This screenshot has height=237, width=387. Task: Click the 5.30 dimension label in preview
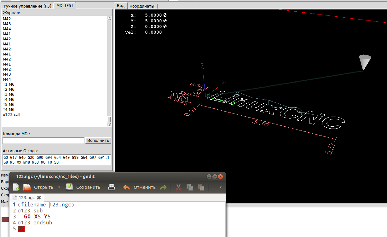pyautogui.click(x=261, y=123)
